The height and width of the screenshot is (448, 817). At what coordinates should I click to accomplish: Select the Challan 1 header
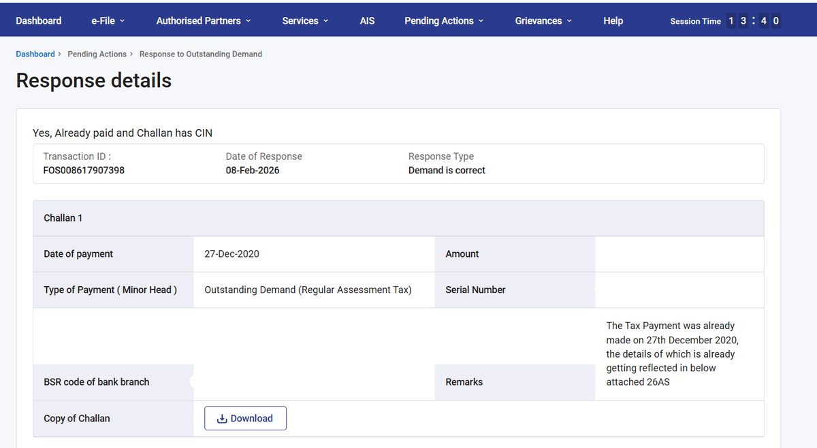click(x=398, y=218)
